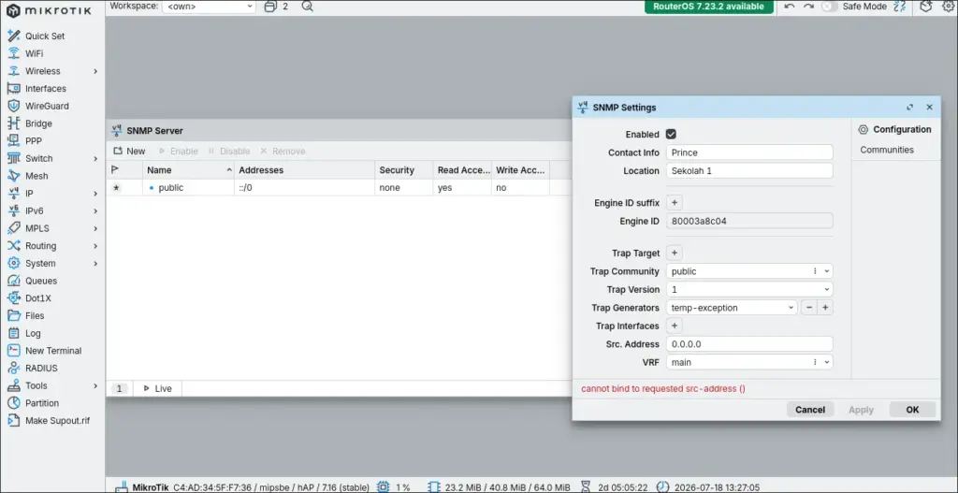Open the Trap Community dropdown
This screenshot has width=958, height=493.
pos(827,271)
